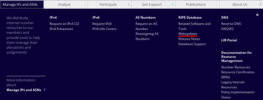Select the IPv6 Info Centre link
The width and height of the screenshot is (263, 100).
click(x=104, y=29)
